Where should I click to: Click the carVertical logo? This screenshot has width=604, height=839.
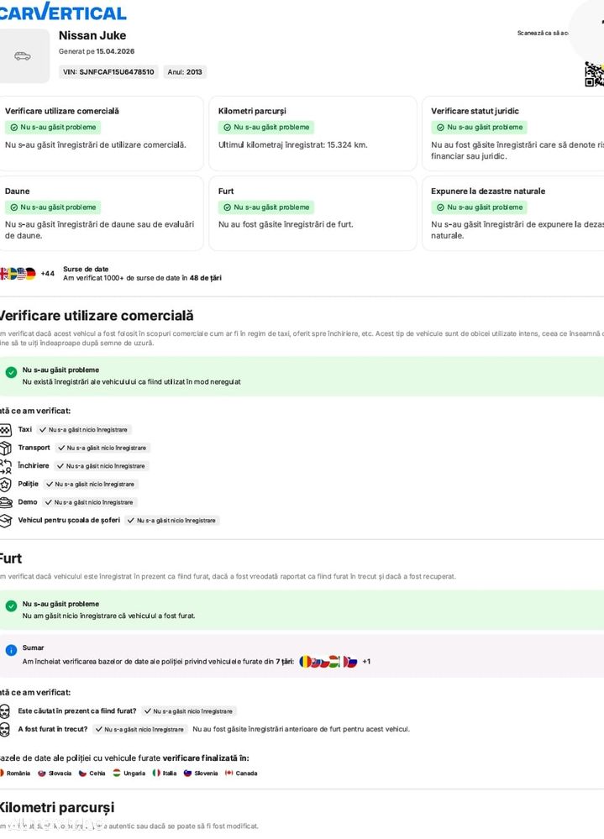click(x=64, y=12)
